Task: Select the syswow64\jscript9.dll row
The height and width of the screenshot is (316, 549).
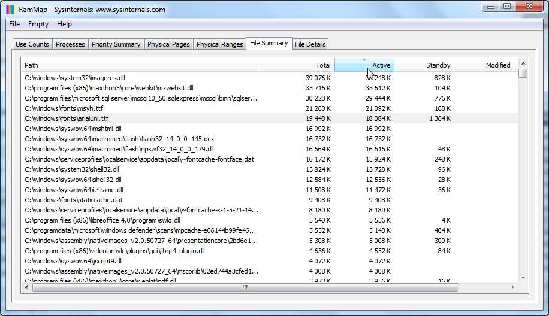Action: click(270, 261)
